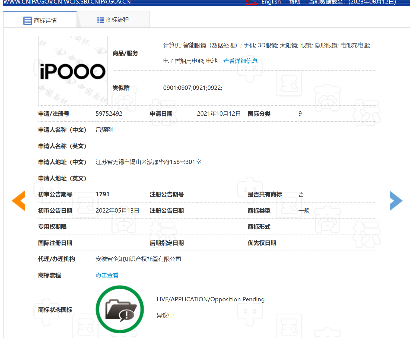Viewport: 410px width, 338px height.
Task: Click the LIVE/APPLICATION/Opposition Pending status text
Action: pyautogui.click(x=210, y=299)
